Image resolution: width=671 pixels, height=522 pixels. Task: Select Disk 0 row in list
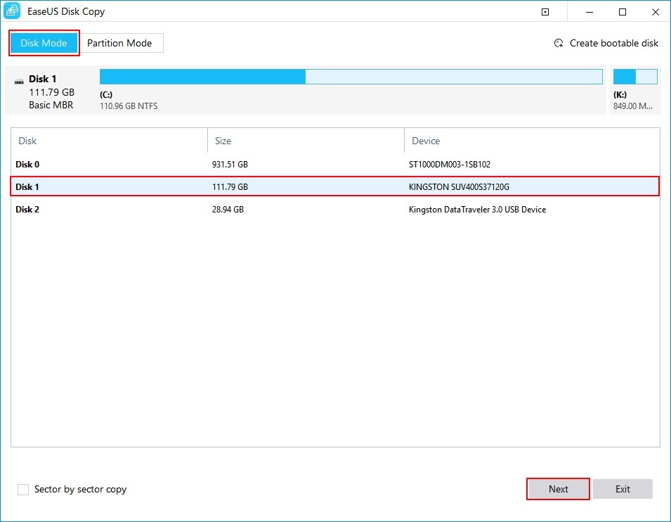point(335,164)
